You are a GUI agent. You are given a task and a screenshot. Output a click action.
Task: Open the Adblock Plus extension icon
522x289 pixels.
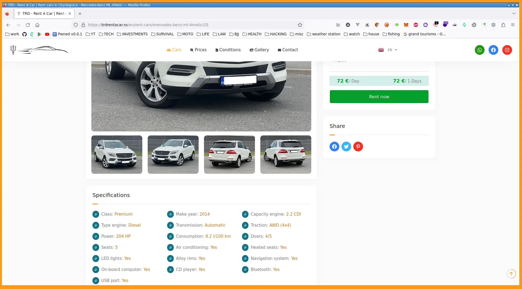coord(416,25)
